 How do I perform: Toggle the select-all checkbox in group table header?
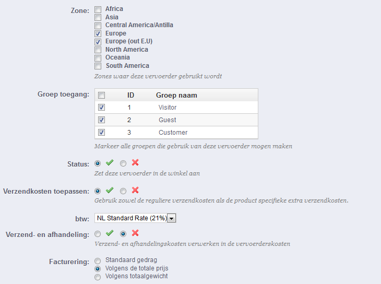pyautogui.click(x=102, y=96)
